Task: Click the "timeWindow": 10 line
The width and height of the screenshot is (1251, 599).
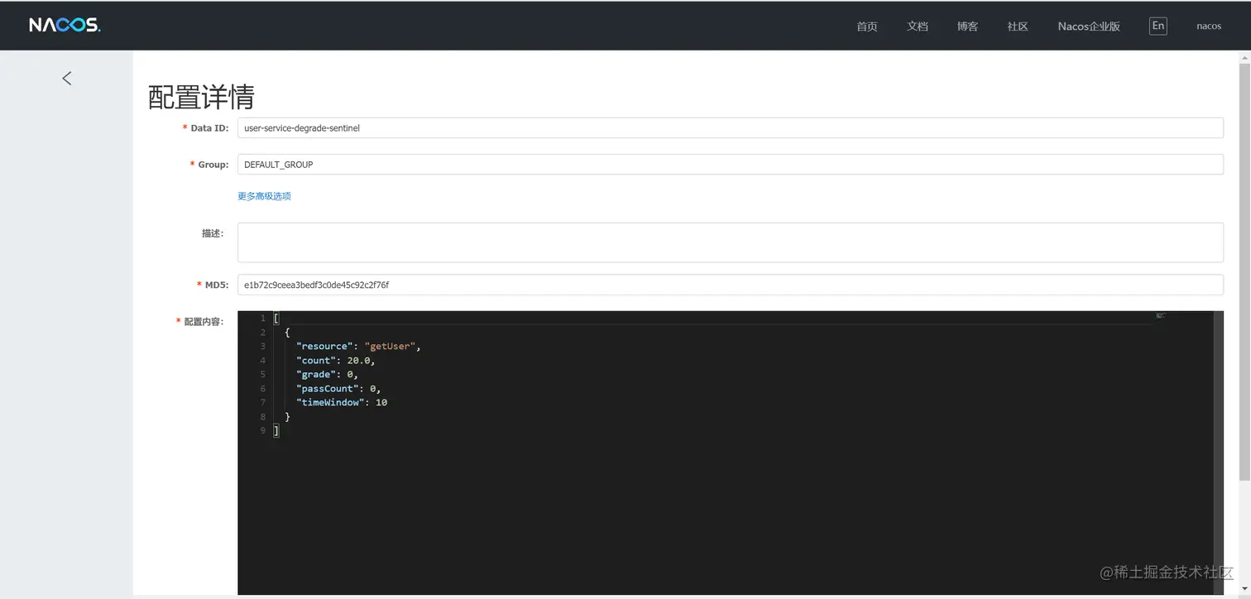Action: pyautogui.click(x=342, y=402)
